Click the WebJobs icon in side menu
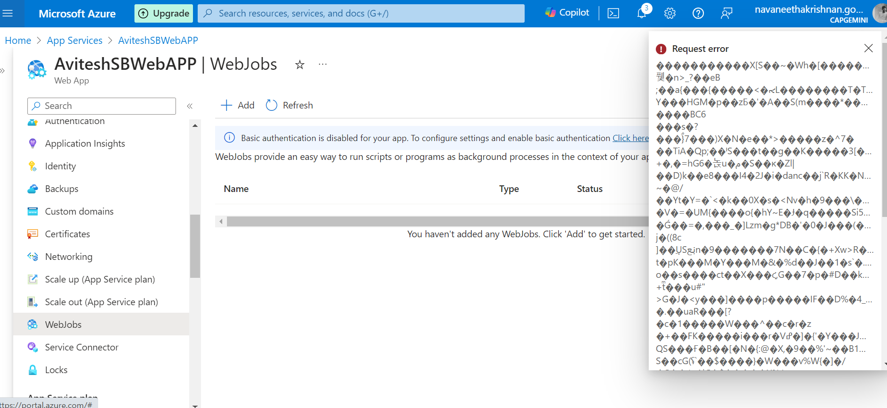Viewport: 887px width, 408px height. pos(33,325)
